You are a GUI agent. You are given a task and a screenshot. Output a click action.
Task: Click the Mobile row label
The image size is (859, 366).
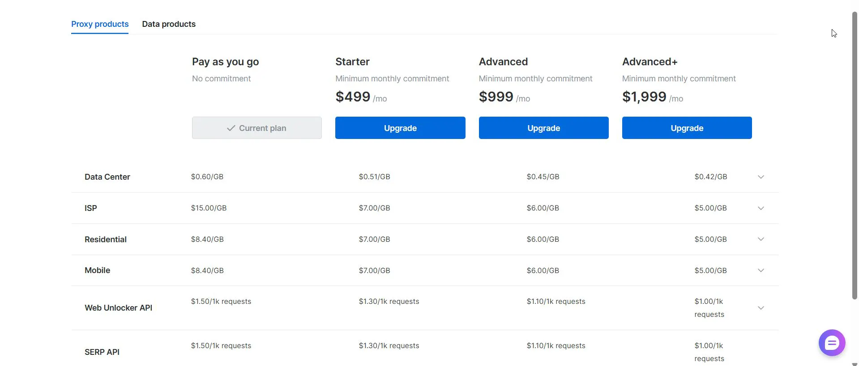98,270
